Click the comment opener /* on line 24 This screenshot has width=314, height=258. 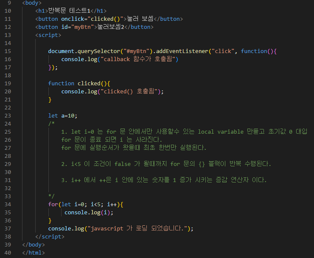(x=51, y=123)
